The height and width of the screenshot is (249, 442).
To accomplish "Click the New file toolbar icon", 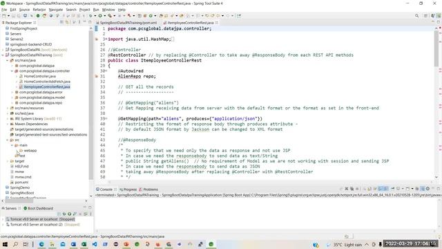I will pos(4,16).
